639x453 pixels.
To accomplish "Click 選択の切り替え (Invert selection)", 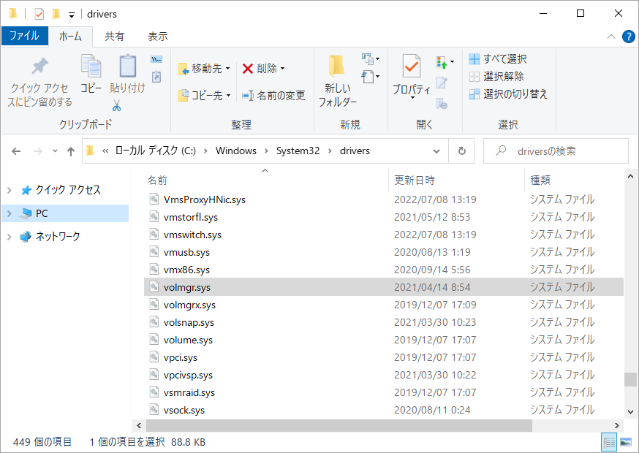I will click(x=508, y=94).
